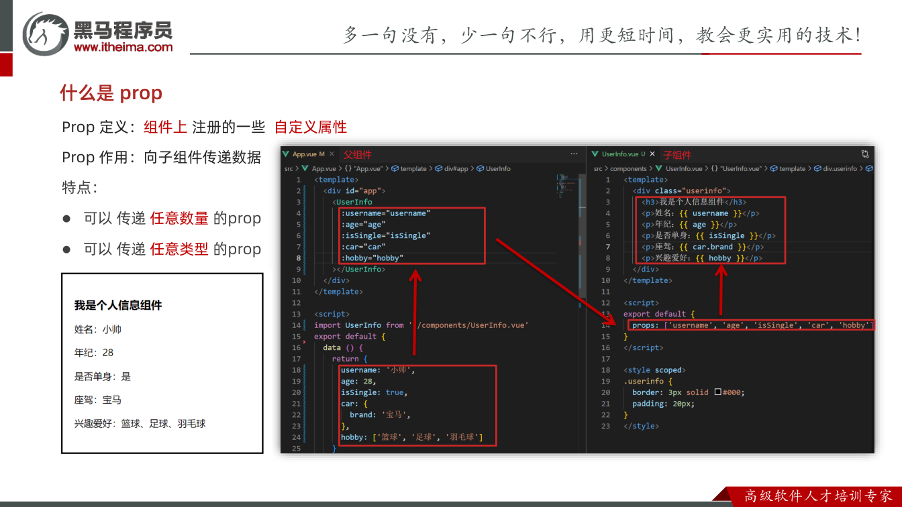Image resolution: width=902 pixels, height=507 pixels.
Task: Click the UserInfo symbol breadcrumb in App.vue editor
Action: [493, 169]
